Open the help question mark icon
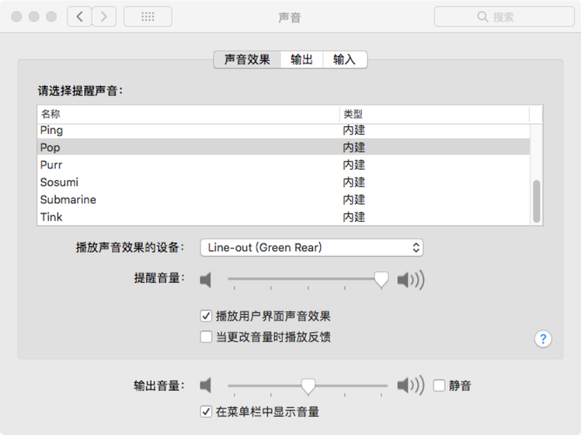581x435 pixels. coord(541,339)
